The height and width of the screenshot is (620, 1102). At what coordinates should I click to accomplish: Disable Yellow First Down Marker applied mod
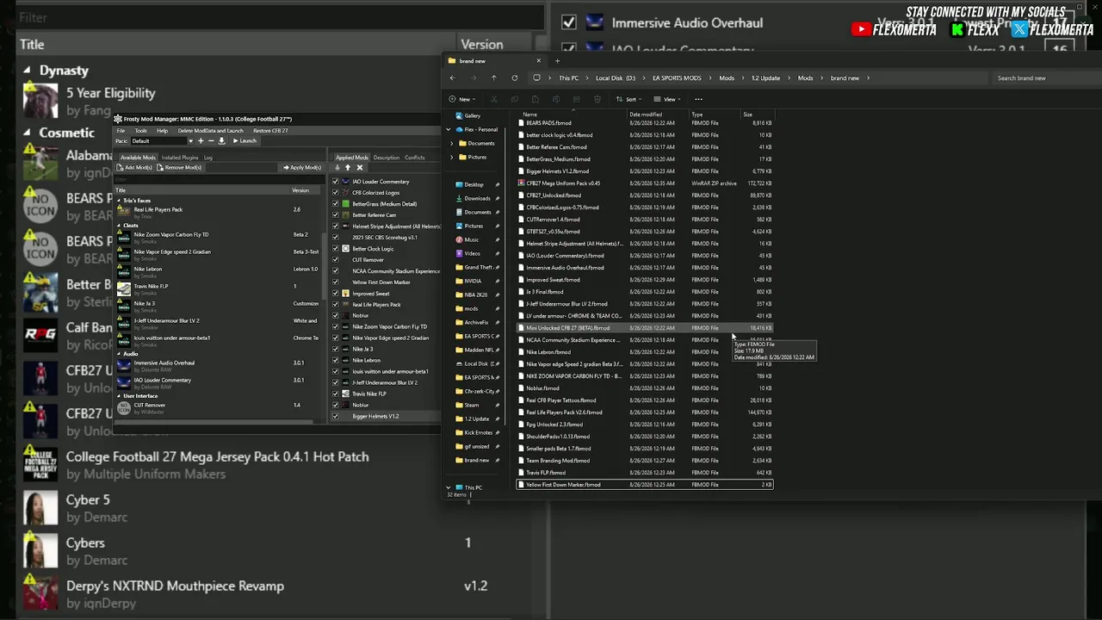[336, 282]
